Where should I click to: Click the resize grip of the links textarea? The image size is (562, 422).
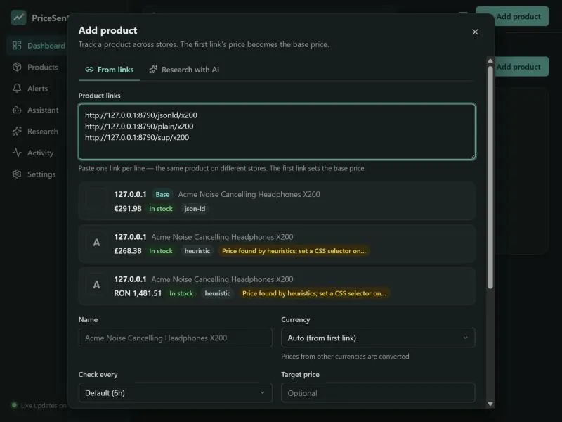point(472,155)
